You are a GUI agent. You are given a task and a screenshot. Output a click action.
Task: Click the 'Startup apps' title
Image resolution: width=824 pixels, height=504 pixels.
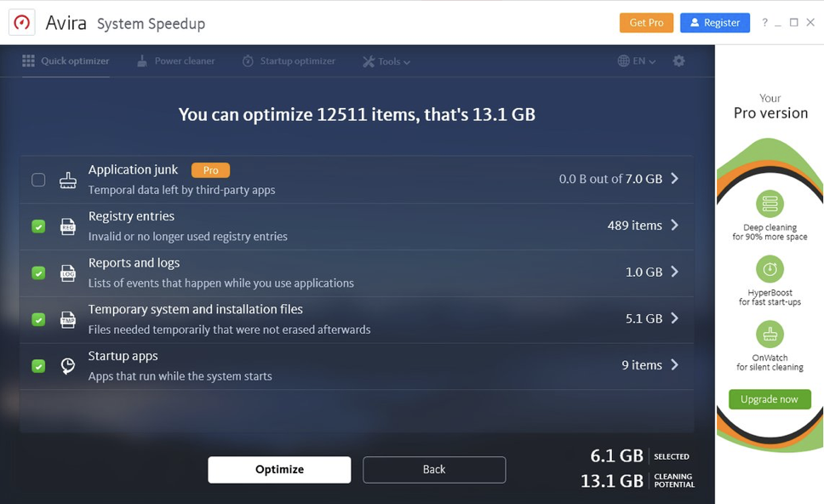coord(123,356)
